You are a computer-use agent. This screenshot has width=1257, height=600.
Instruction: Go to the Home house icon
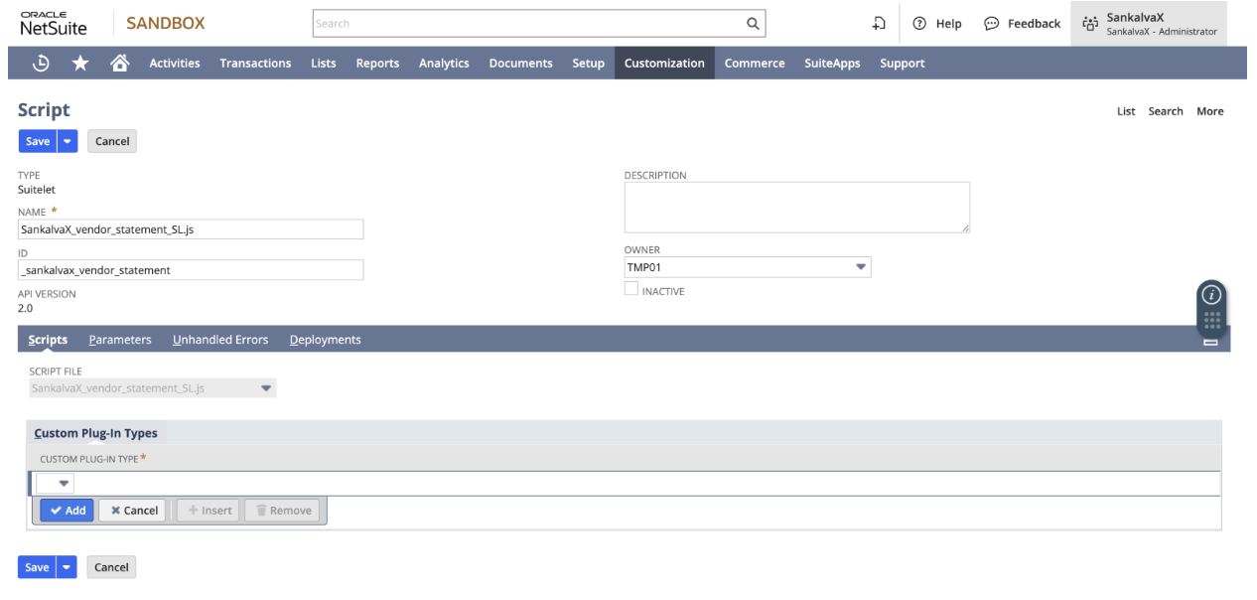point(119,63)
